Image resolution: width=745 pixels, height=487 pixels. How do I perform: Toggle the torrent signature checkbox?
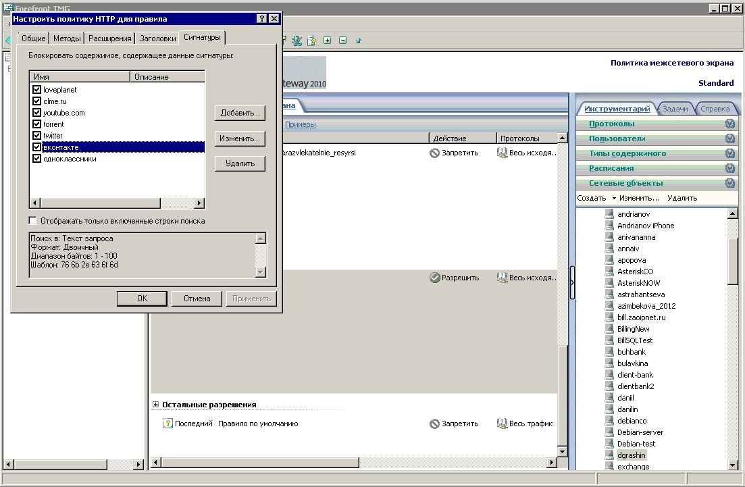37,124
